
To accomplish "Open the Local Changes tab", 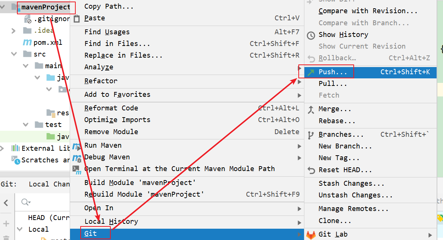I will (49, 184).
